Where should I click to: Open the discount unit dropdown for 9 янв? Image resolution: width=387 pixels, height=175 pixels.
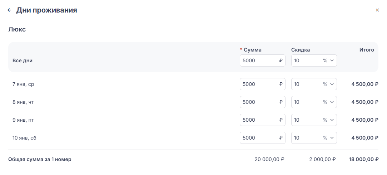pos(328,120)
